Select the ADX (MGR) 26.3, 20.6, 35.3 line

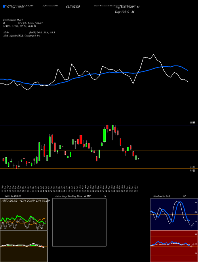coord(29,33)
